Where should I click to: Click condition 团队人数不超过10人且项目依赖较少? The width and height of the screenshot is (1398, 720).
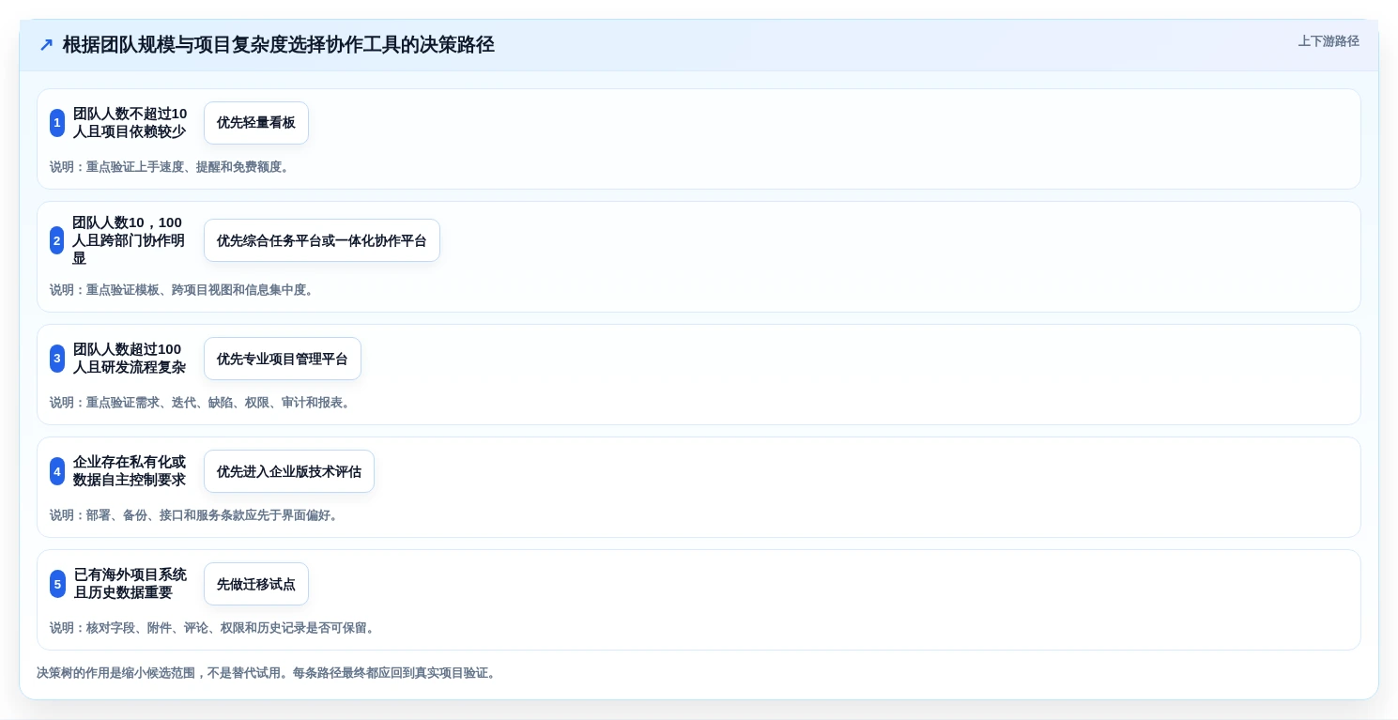(131, 123)
